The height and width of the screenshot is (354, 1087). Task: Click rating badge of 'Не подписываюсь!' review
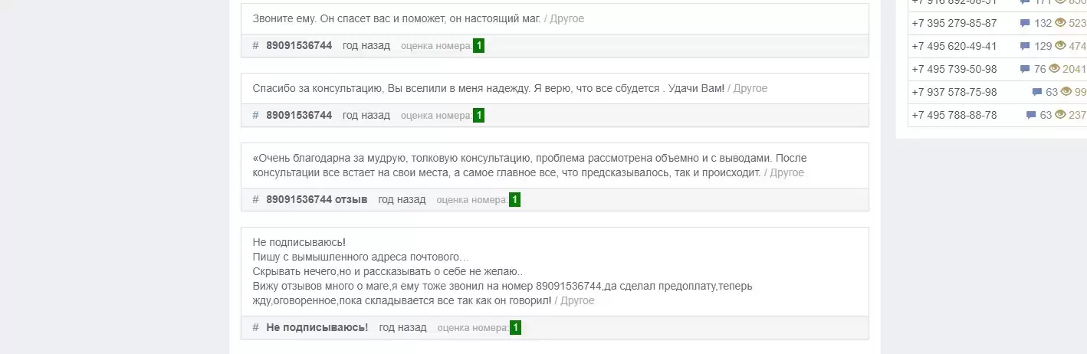pyautogui.click(x=515, y=328)
